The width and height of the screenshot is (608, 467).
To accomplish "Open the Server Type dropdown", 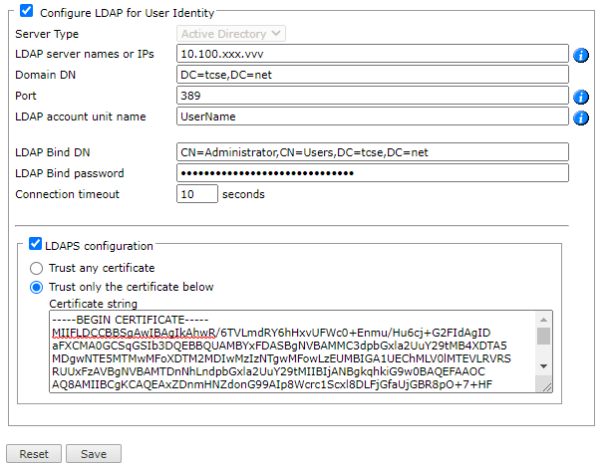I will coord(231,34).
